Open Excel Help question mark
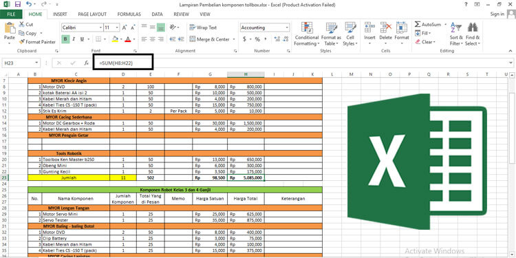 (x=466, y=4)
